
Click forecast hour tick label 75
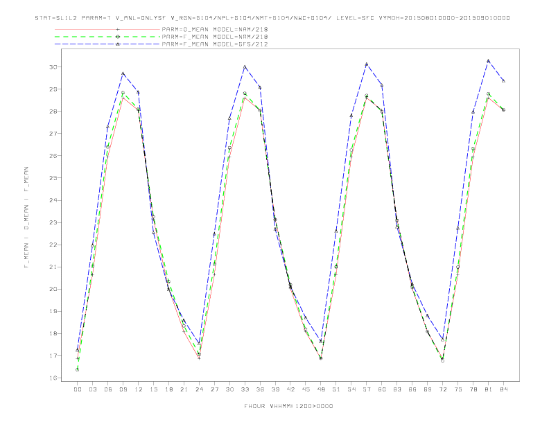pos(458,389)
